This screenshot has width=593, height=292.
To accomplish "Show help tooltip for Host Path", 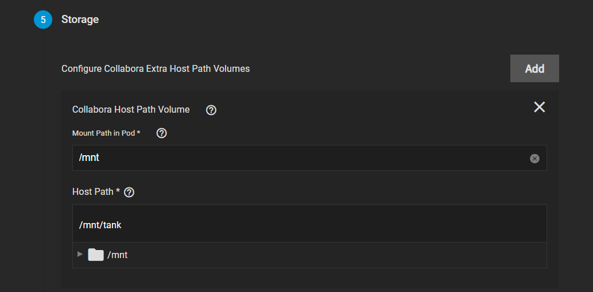I will tap(129, 193).
